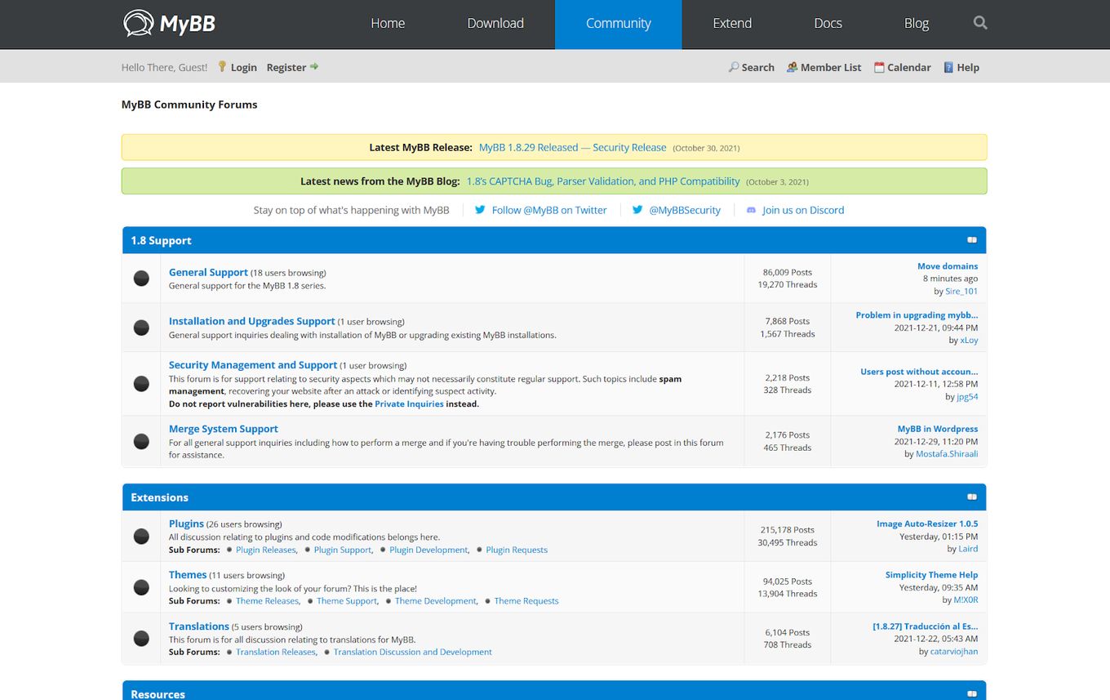View catarviojhan user profile
The height and width of the screenshot is (700, 1110).
click(x=954, y=652)
